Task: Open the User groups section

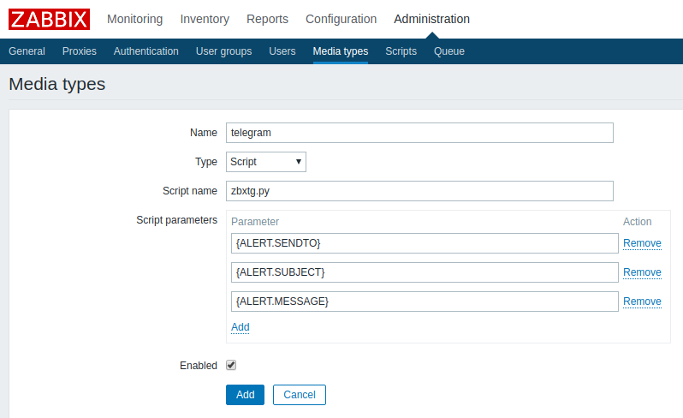Action: tap(224, 51)
